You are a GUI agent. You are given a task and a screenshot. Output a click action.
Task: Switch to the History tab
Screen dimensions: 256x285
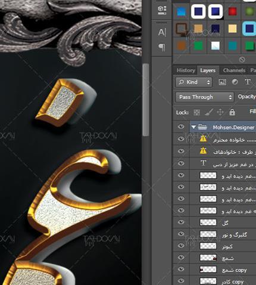tap(186, 70)
